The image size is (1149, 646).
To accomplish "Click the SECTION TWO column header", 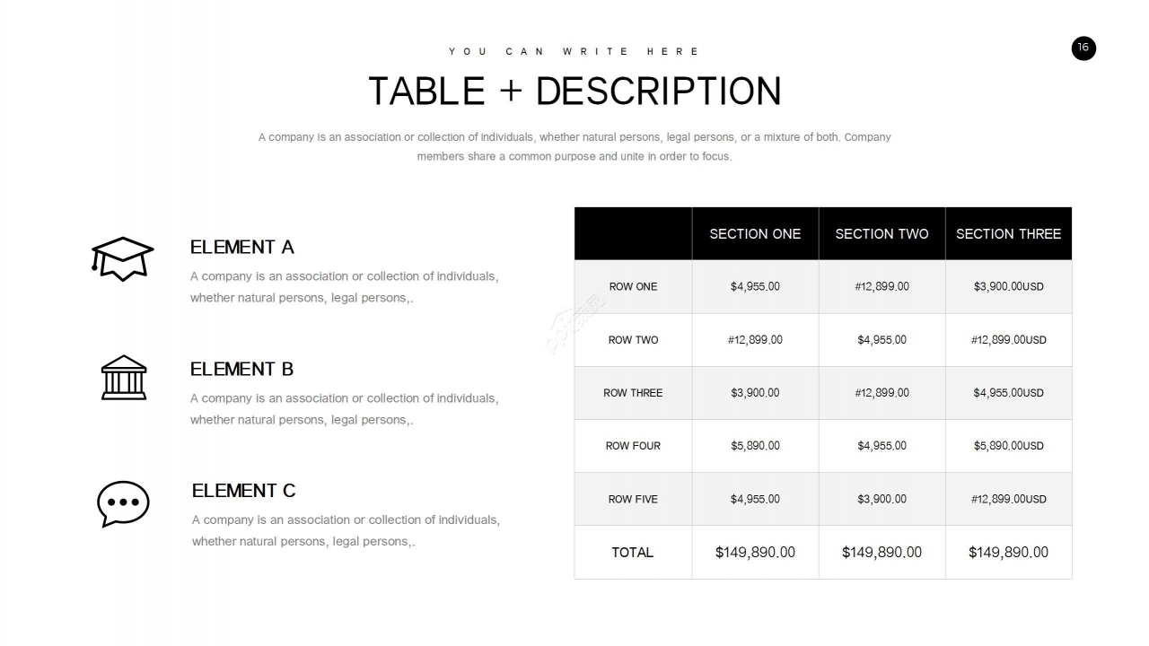I will pos(881,234).
